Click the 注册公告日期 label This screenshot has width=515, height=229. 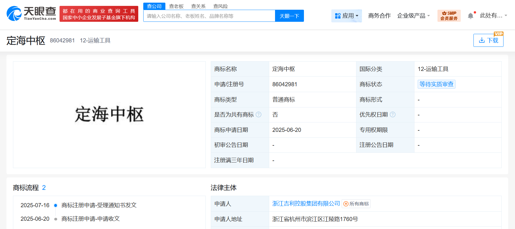(x=376, y=145)
